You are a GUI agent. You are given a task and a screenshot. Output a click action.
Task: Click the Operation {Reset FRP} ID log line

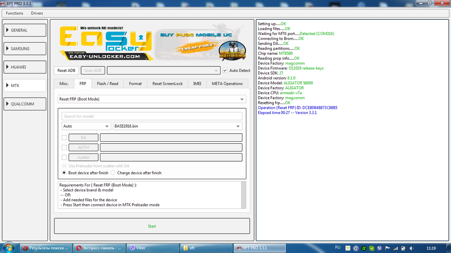[298, 108]
